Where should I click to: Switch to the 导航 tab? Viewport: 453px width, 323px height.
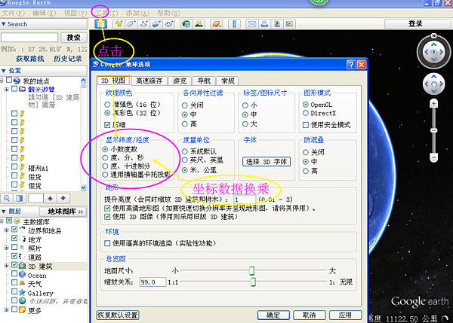coord(204,81)
